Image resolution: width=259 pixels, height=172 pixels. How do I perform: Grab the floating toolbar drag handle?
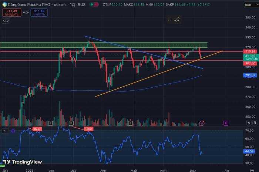169,20
